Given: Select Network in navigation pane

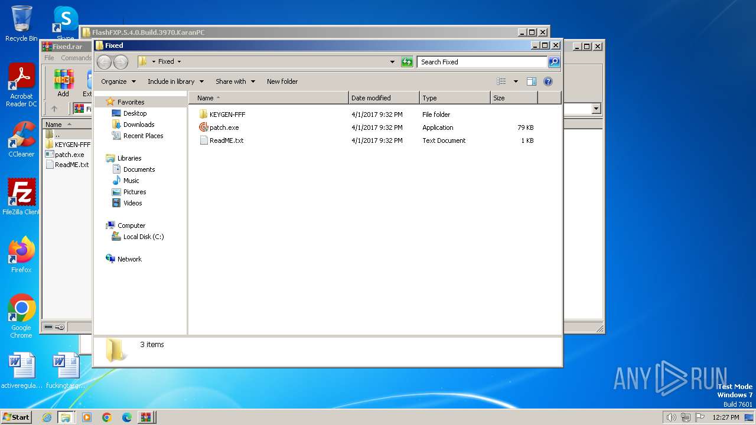Looking at the screenshot, I should click(129, 259).
